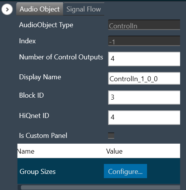Enable the Is Custom Panel checkbox
Image resolution: width=186 pixels, height=190 pixels.
pos(111,136)
